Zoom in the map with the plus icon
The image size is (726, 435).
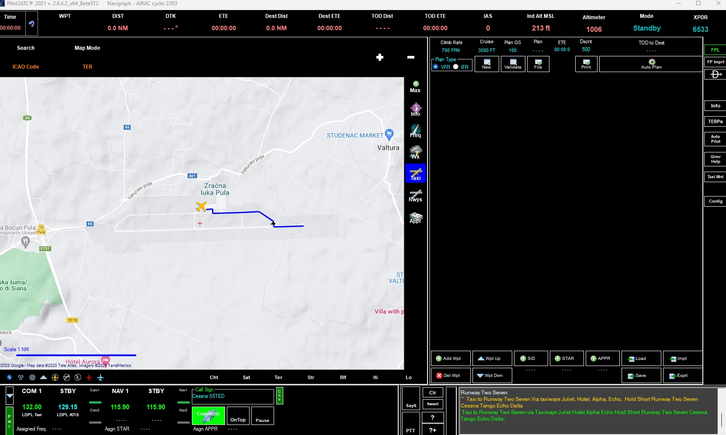pos(380,57)
